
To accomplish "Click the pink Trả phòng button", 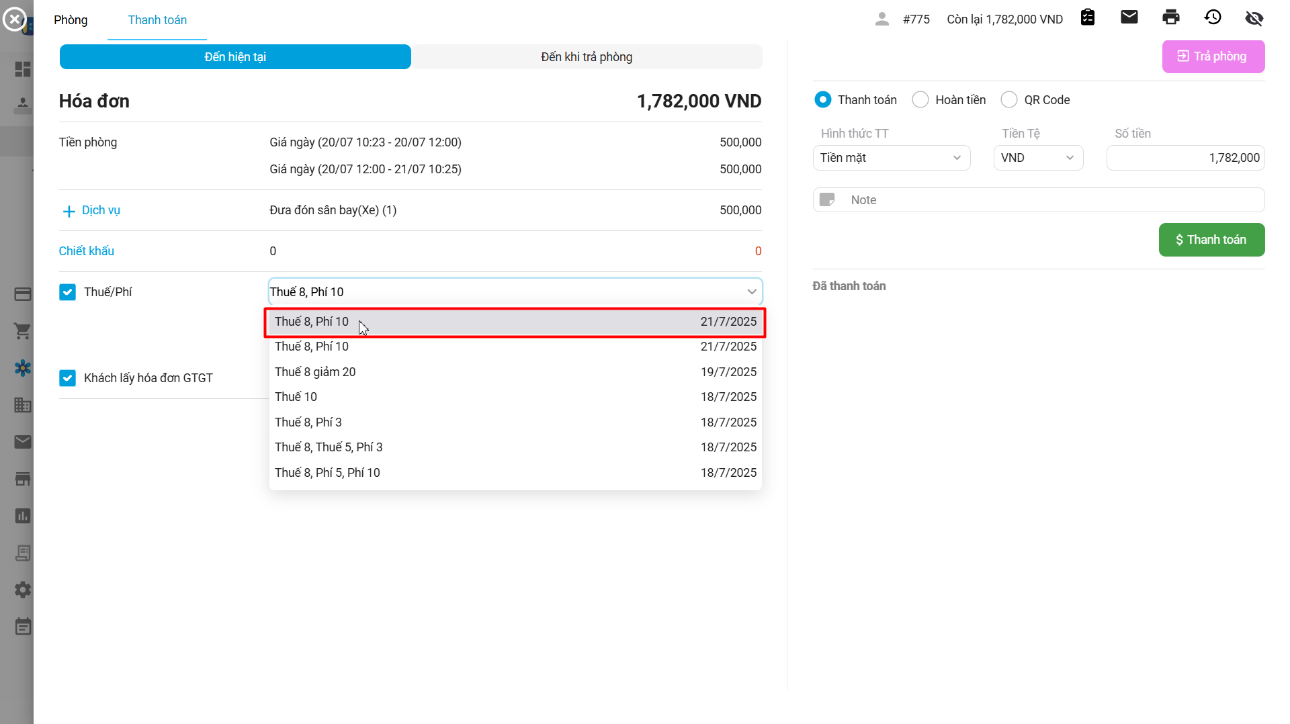I will coord(1213,56).
